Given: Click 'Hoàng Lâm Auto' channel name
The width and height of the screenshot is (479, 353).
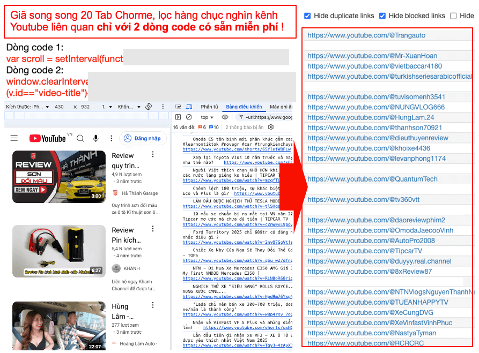Looking at the screenshot, I should point(137,343).
